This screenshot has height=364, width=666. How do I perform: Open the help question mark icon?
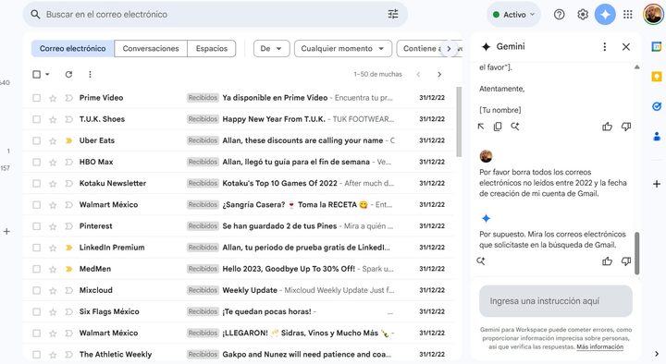(x=560, y=15)
